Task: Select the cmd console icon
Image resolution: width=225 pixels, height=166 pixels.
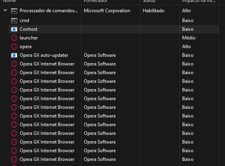Action: click(14, 21)
